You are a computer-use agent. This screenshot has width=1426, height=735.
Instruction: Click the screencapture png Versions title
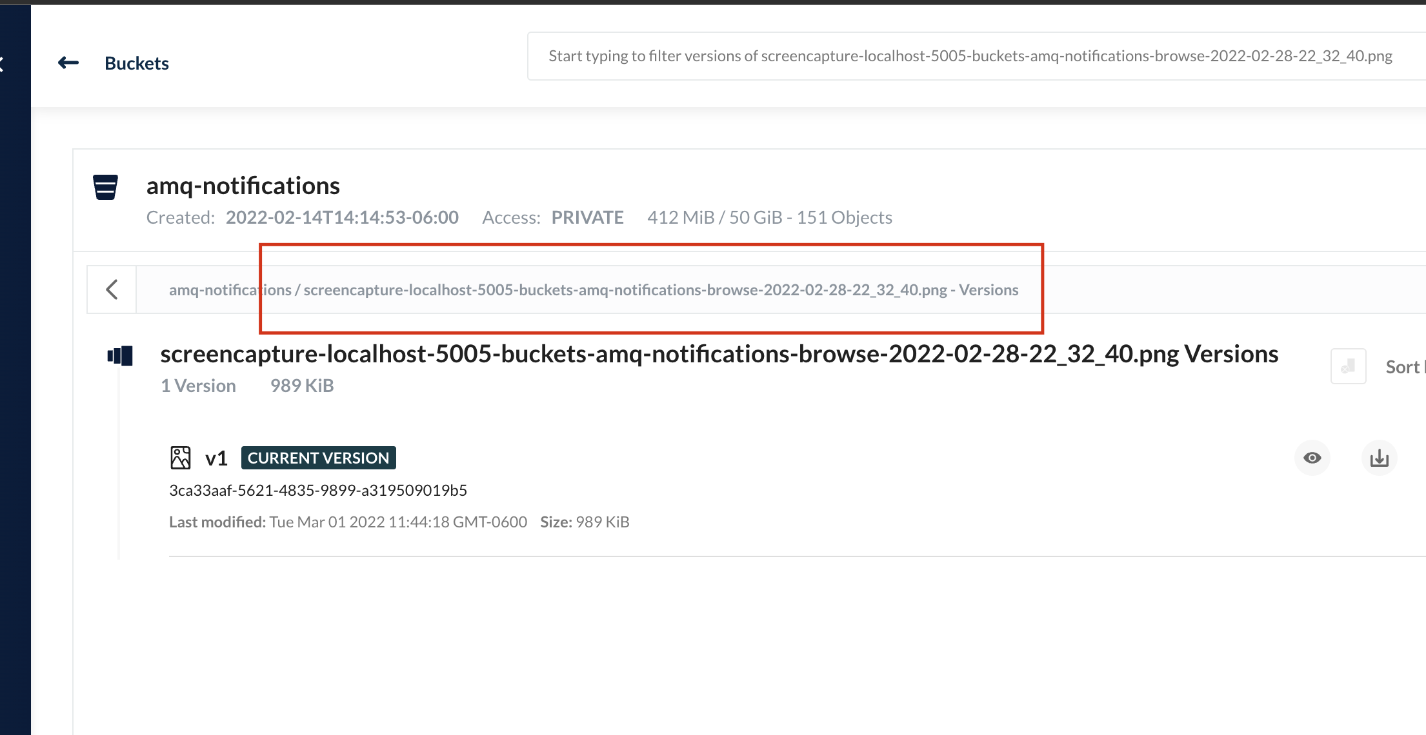point(719,354)
